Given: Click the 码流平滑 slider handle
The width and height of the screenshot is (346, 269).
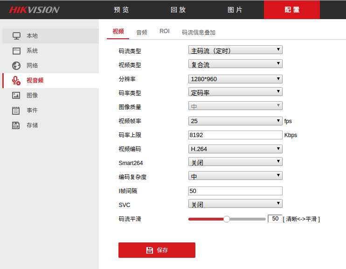Looking at the screenshot, I should click(x=227, y=219).
